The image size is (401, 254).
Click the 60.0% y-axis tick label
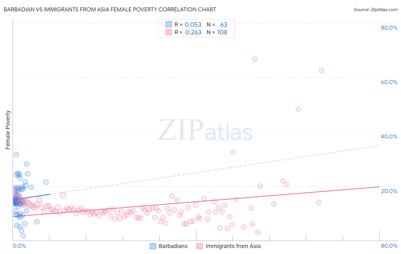tap(389, 82)
